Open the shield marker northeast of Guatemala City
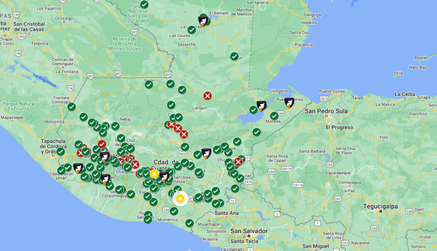Screen dimensions: 437x251 [206, 153]
